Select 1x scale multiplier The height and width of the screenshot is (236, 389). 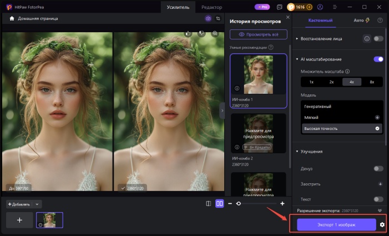point(311,82)
